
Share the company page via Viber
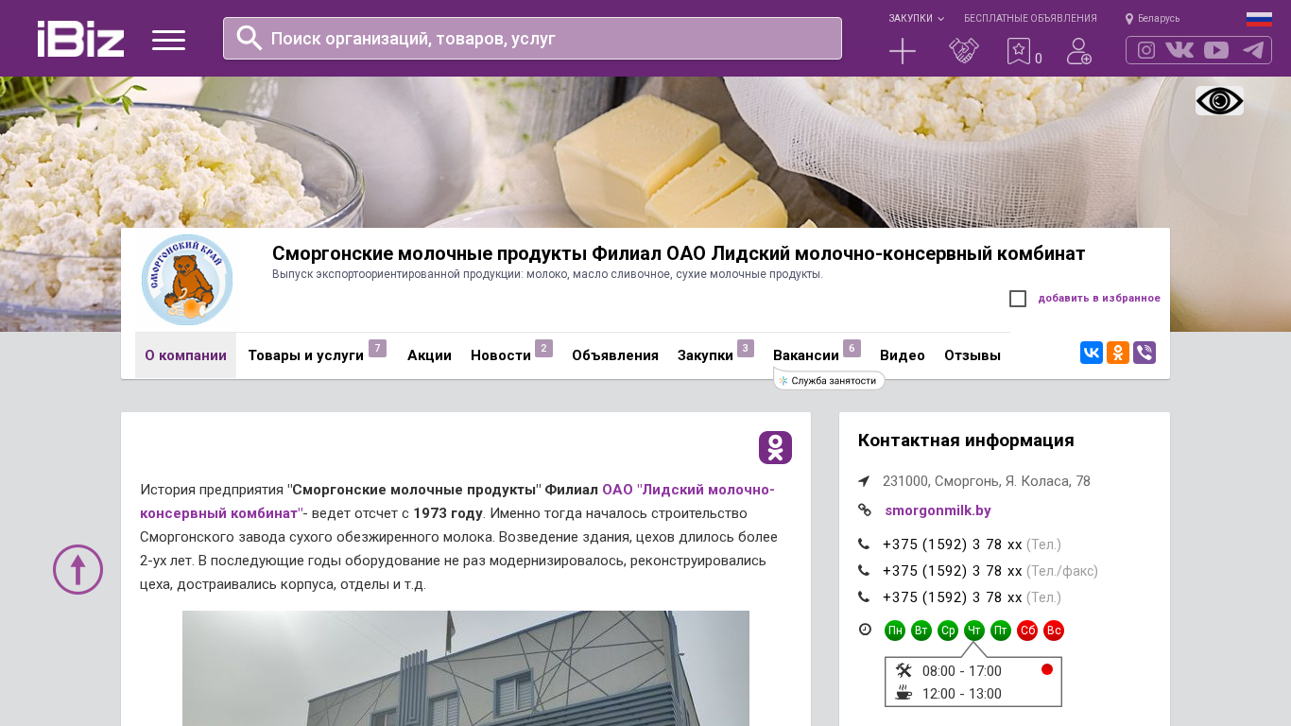[1145, 353]
